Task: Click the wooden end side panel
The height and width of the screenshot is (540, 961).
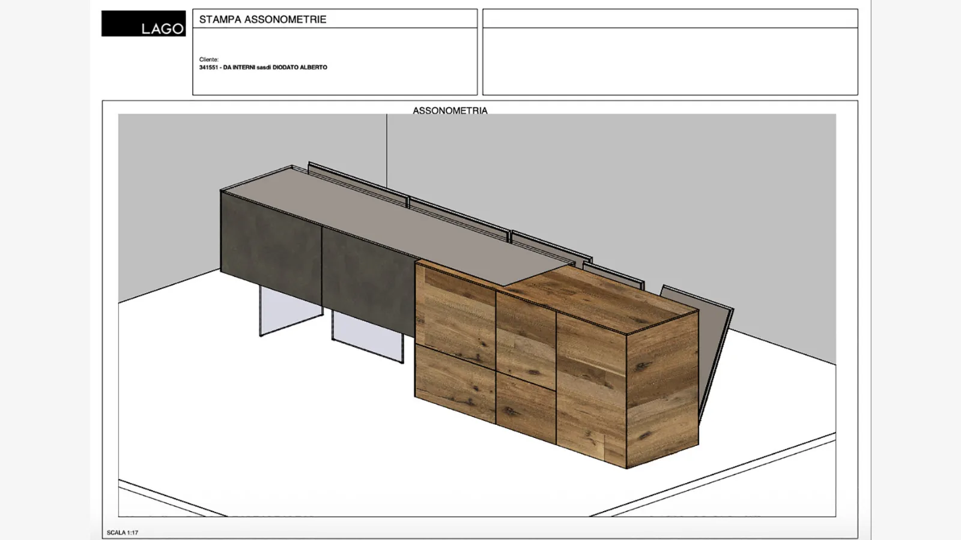Action: tap(662, 390)
